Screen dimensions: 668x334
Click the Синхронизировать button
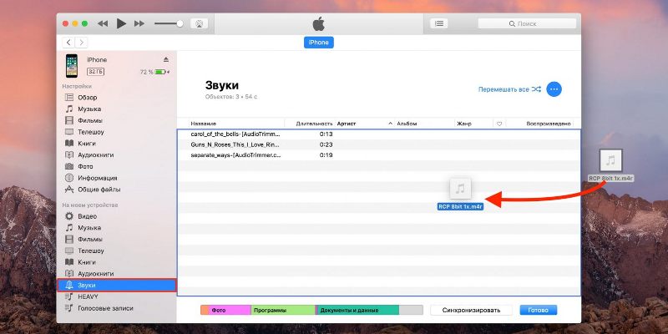tap(471, 310)
